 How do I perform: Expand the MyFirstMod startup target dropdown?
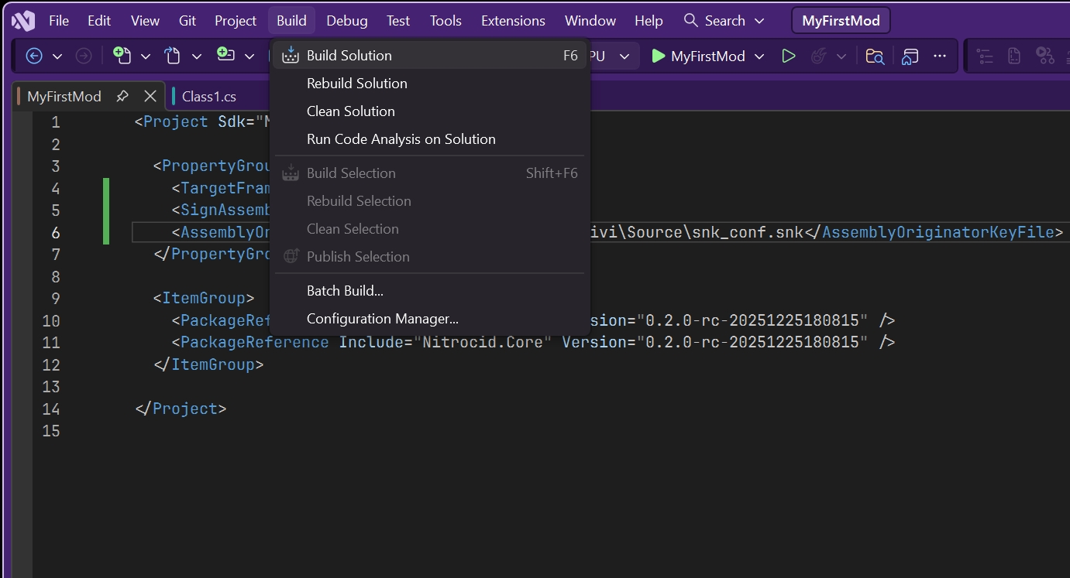pos(759,56)
